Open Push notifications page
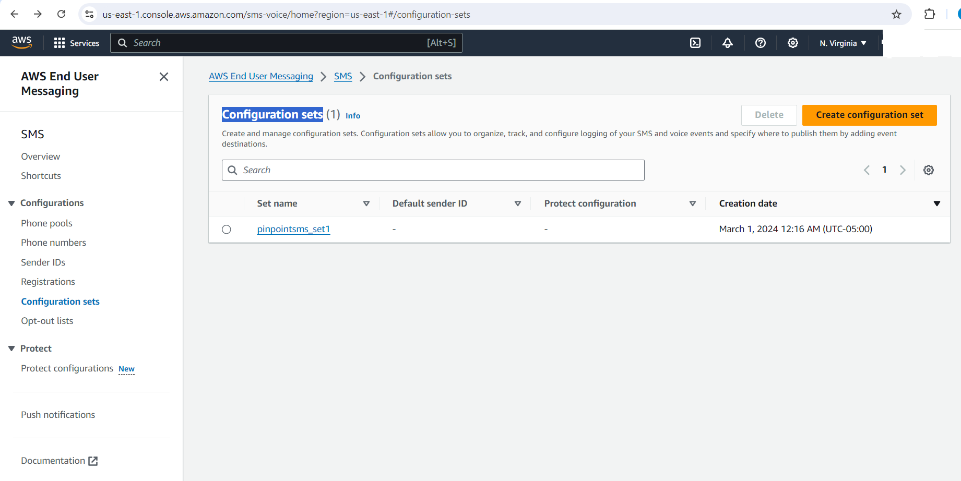Image resolution: width=961 pixels, height=481 pixels. click(58, 415)
